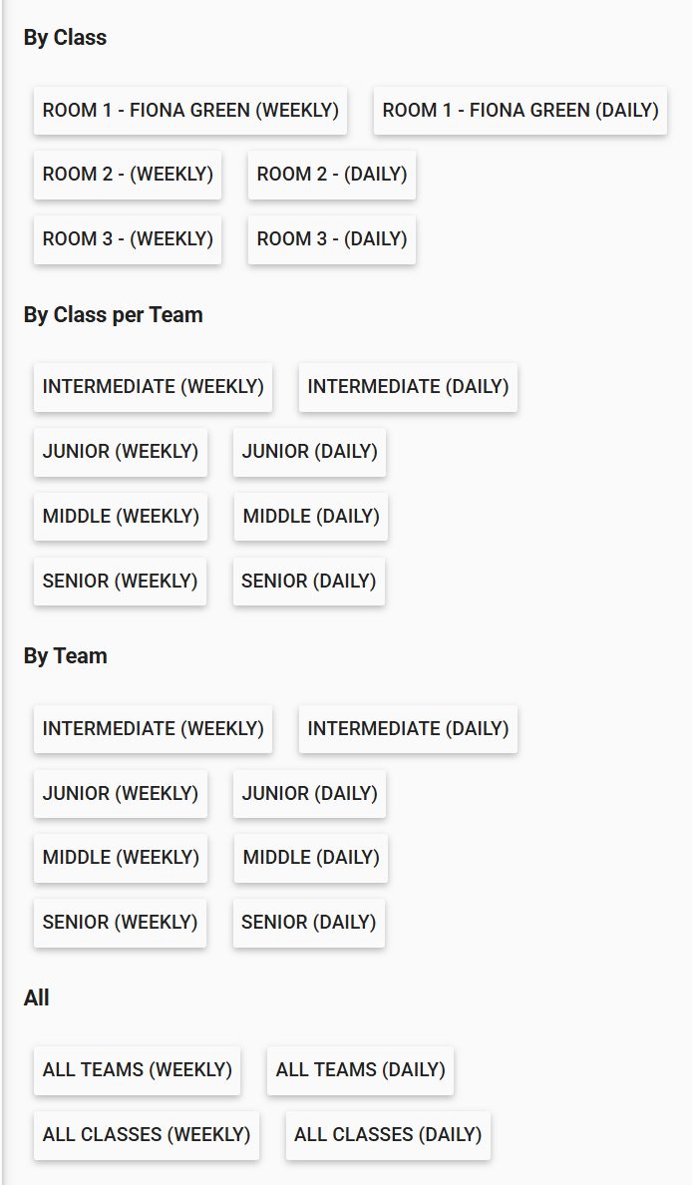Open Intermediate (Daily) under By Team section
The height and width of the screenshot is (1185, 692).
click(408, 729)
